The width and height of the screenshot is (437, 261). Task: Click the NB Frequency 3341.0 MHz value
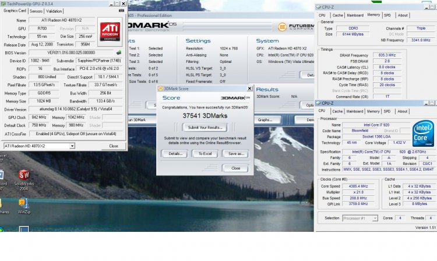[x=421, y=40]
